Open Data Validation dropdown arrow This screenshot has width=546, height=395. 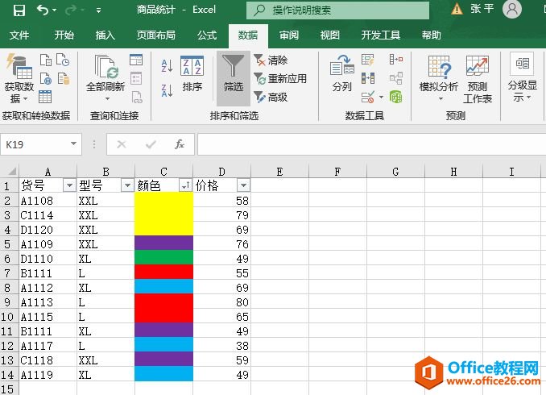381,98
